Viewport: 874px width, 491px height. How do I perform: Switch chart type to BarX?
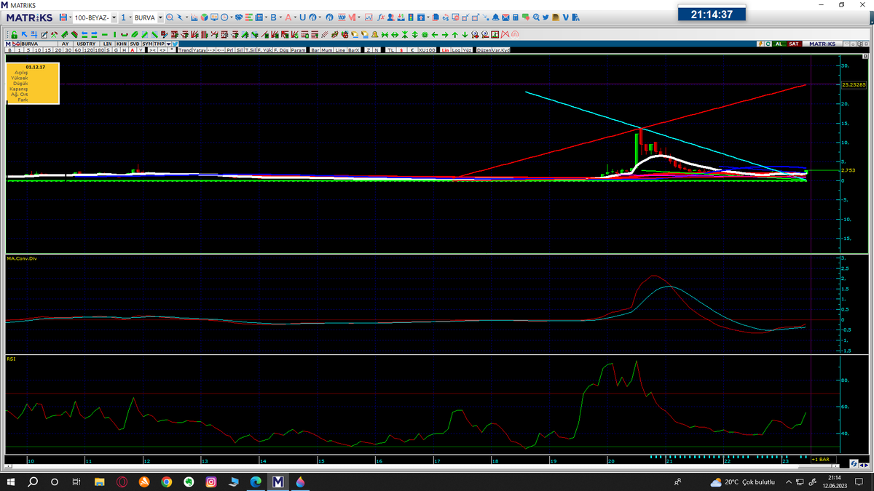[354, 50]
